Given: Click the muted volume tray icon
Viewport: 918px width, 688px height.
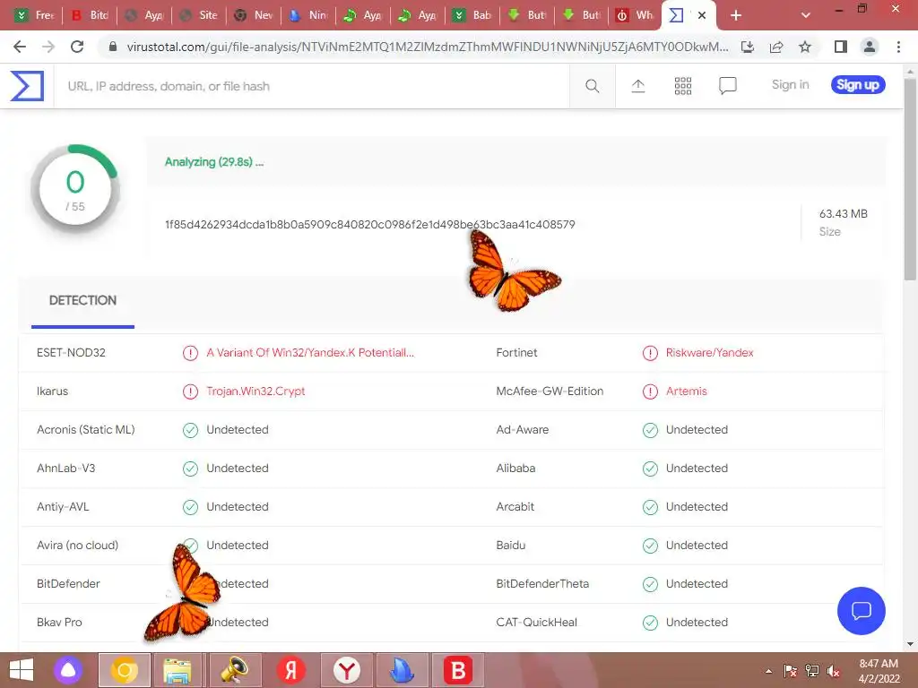Looking at the screenshot, I should pyautogui.click(x=834, y=672).
